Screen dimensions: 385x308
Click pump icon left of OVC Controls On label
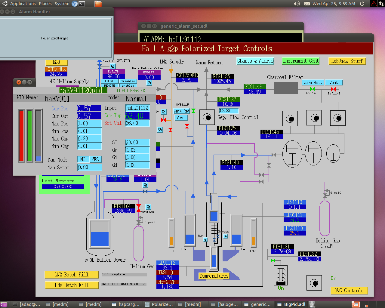coord(314,283)
